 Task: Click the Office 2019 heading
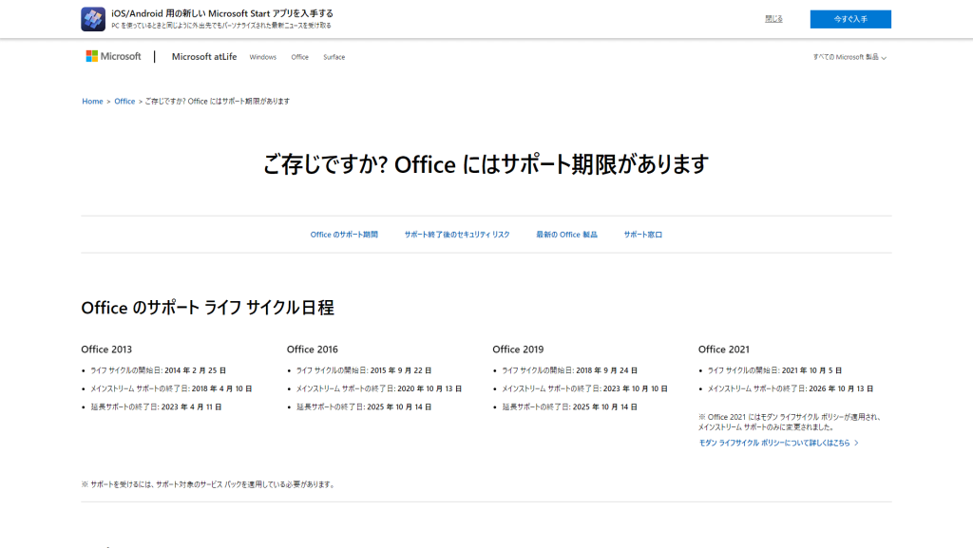[x=518, y=349]
